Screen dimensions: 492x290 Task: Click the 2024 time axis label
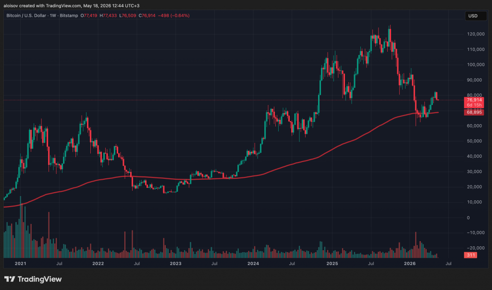[x=253, y=263]
